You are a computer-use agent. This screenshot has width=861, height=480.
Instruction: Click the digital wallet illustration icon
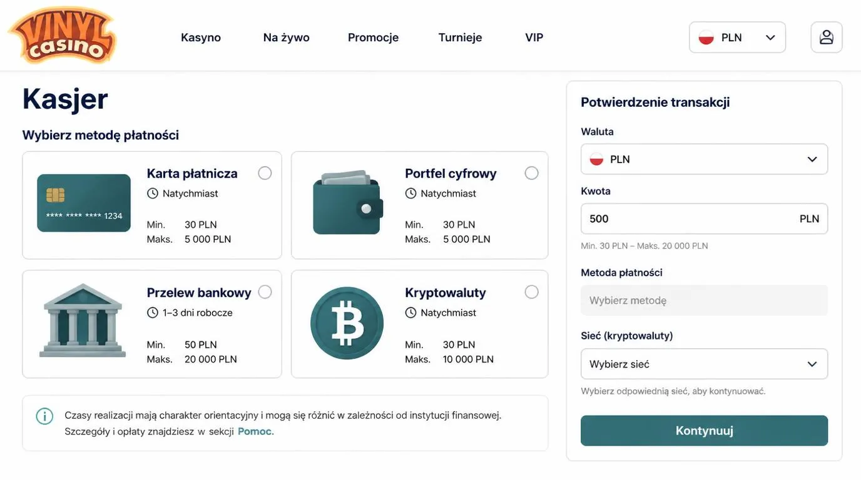click(348, 202)
